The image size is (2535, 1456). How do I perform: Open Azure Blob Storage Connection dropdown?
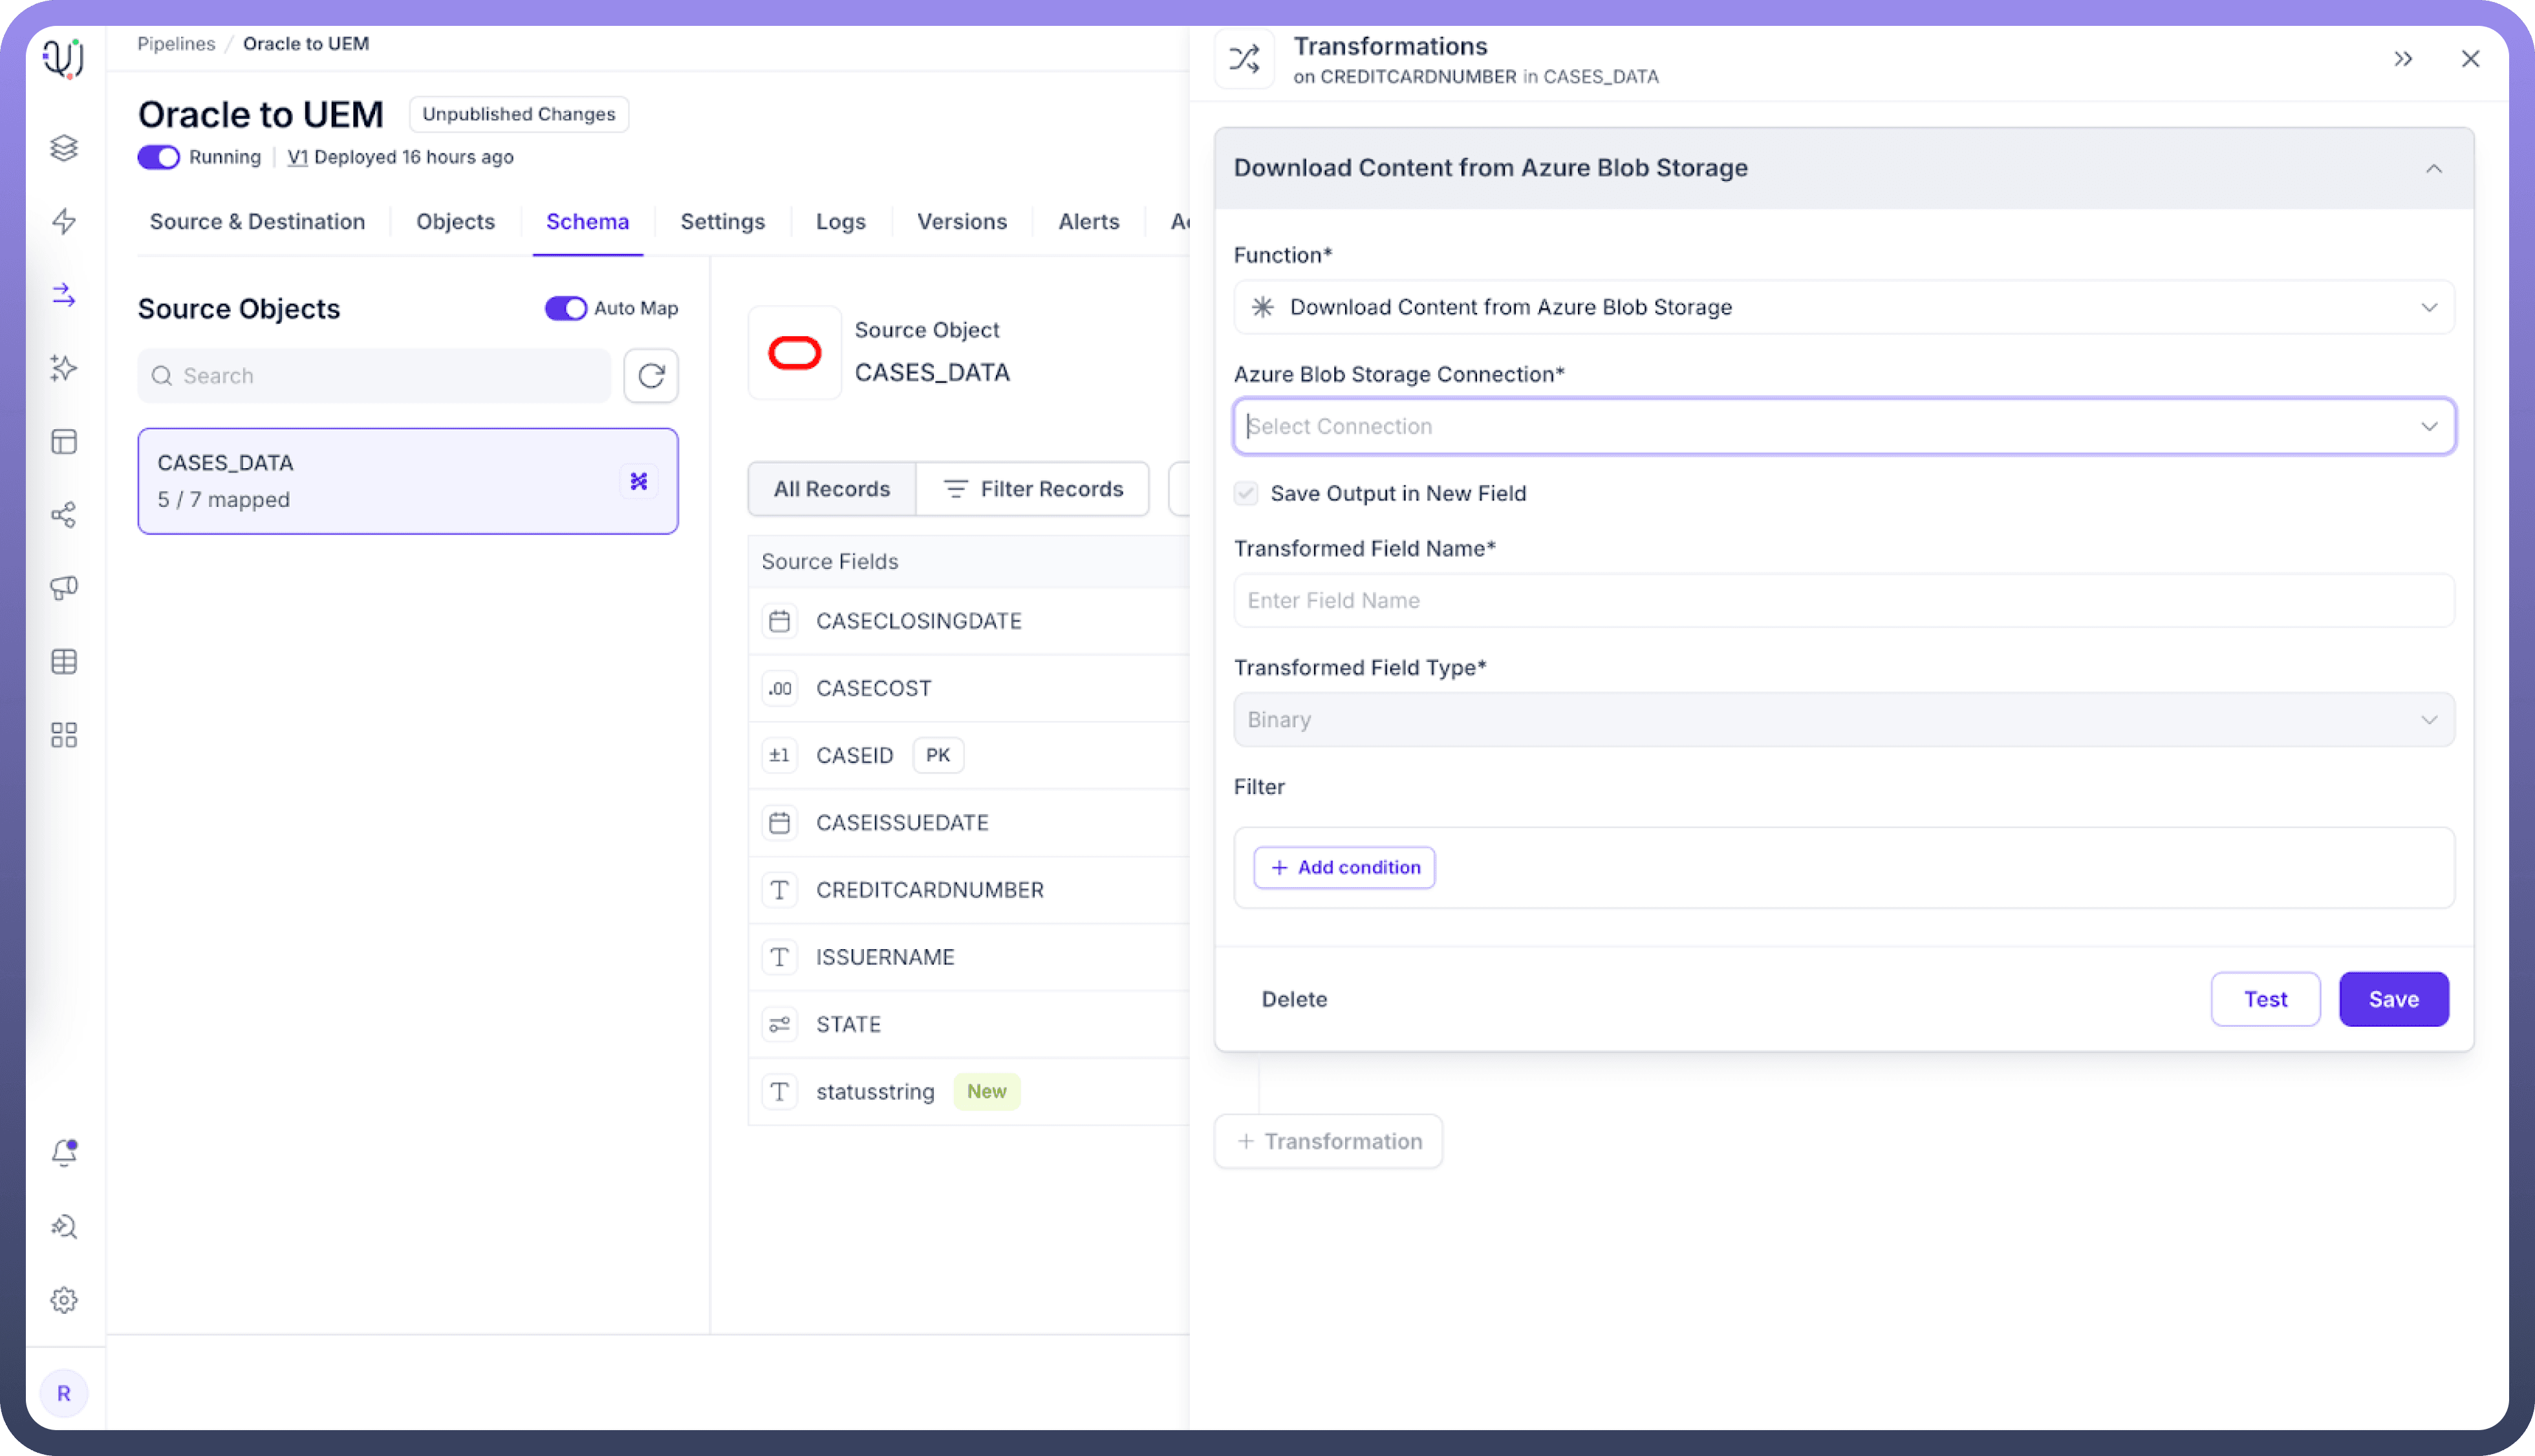click(1843, 426)
